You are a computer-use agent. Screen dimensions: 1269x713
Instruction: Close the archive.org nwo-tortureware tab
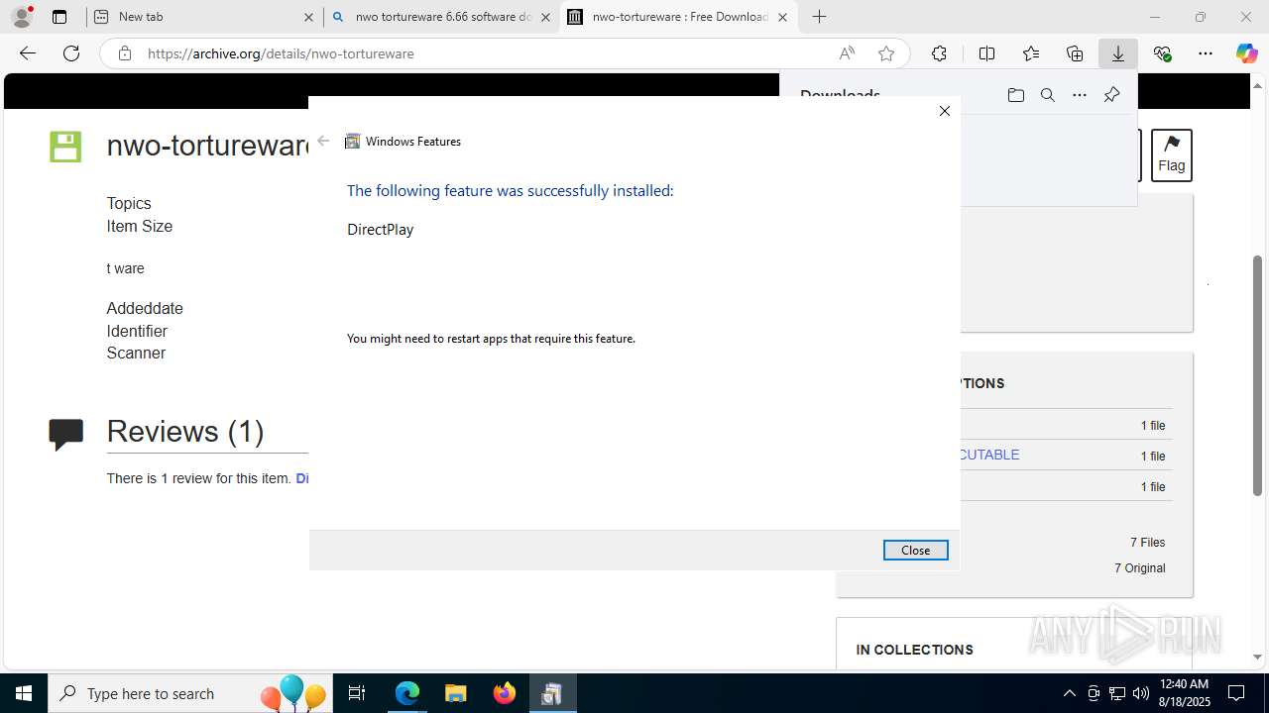pyautogui.click(x=782, y=17)
